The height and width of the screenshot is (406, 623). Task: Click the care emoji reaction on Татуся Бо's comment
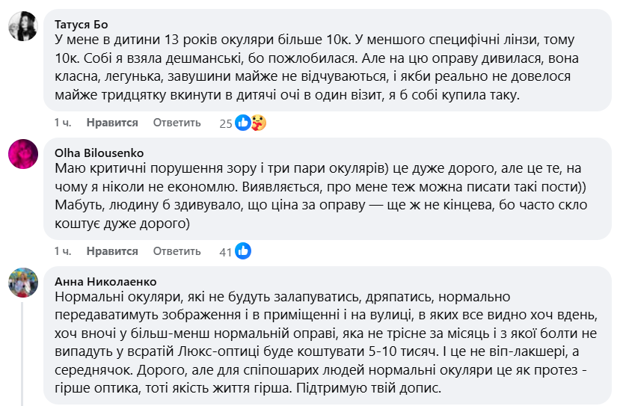(258, 123)
